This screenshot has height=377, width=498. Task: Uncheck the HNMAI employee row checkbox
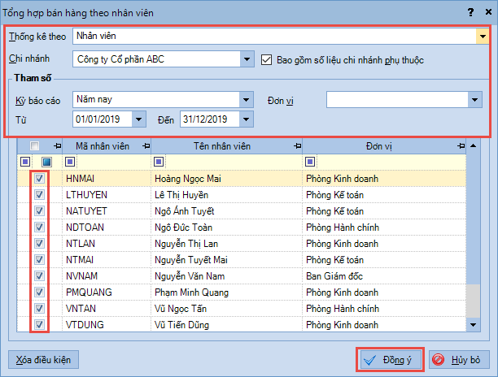tap(40, 178)
